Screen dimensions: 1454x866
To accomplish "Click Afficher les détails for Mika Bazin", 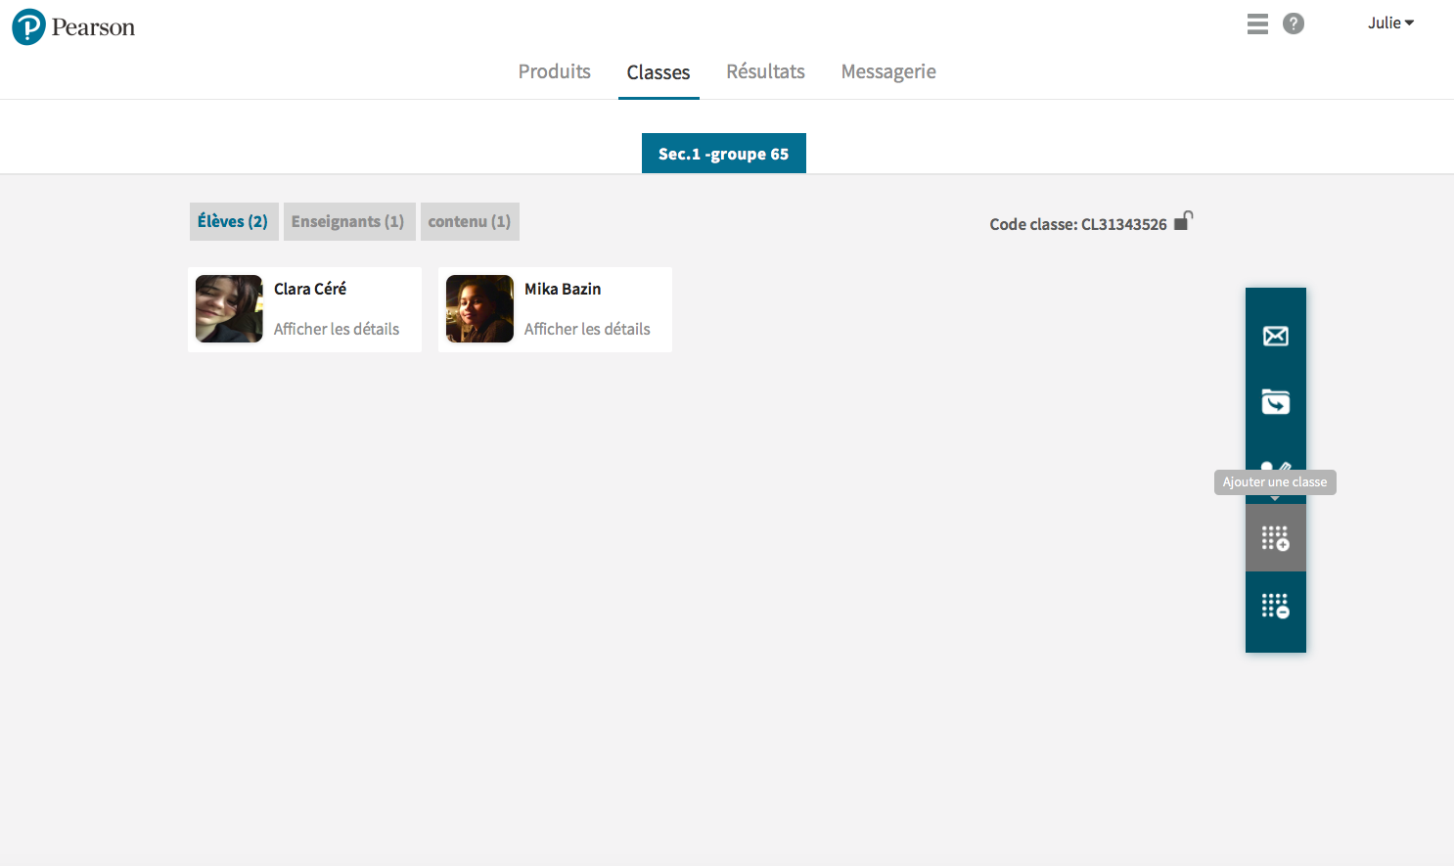I will click(587, 330).
